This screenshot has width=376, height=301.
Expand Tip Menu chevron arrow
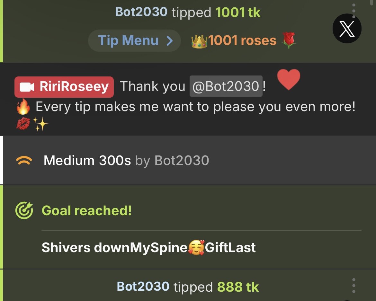tap(170, 40)
